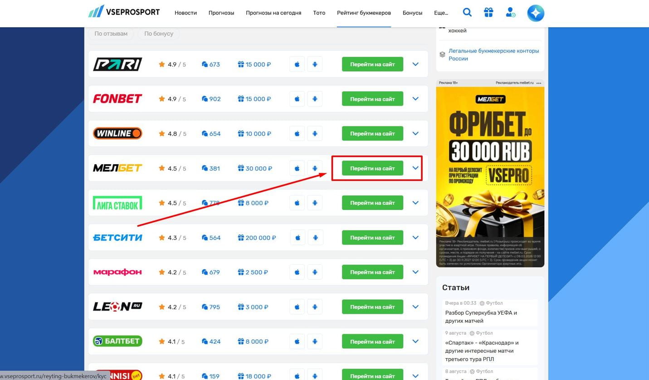Open Apple app icon for Балтбет

297,341
